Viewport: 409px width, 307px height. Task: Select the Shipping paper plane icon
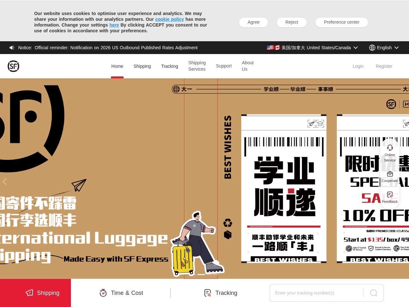pyautogui.click(x=29, y=293)
